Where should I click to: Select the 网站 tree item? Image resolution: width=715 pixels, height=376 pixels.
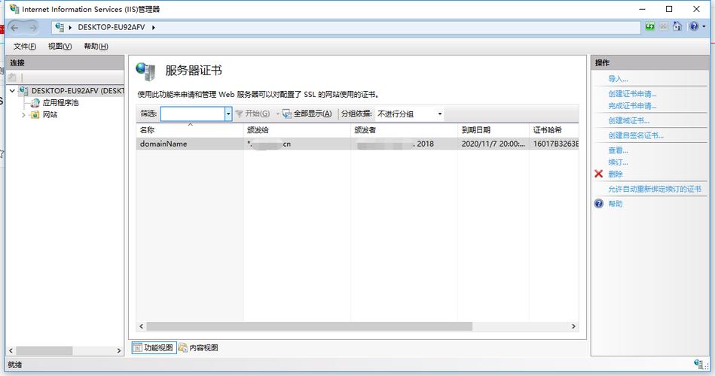(x=50, y=115)
